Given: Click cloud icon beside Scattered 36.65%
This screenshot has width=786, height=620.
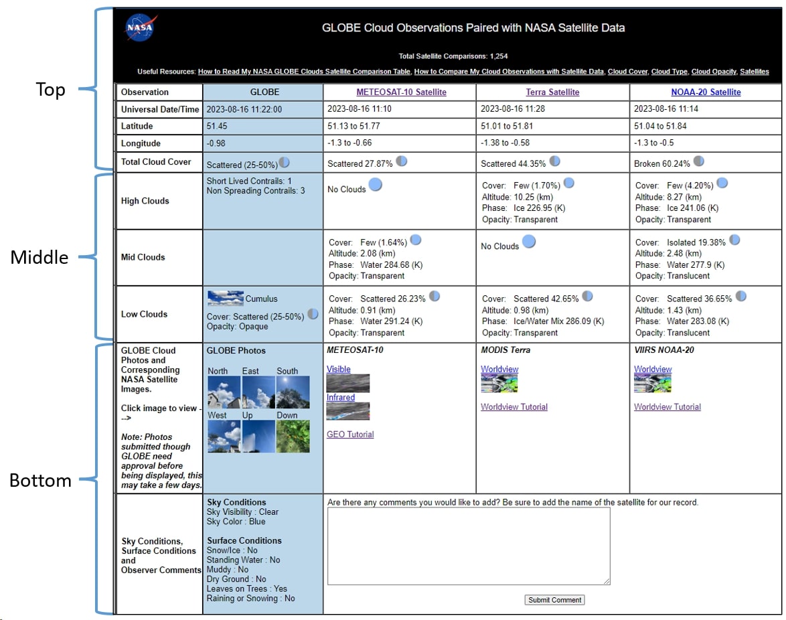Looking at the screenshot, I should click(x=741, y=296).
